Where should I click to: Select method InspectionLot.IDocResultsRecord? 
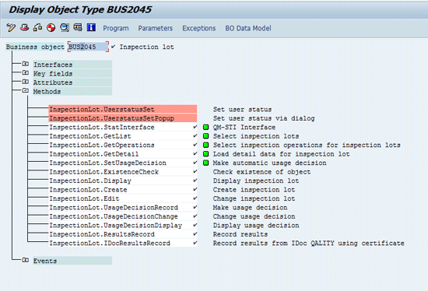(x=123, y=243)
